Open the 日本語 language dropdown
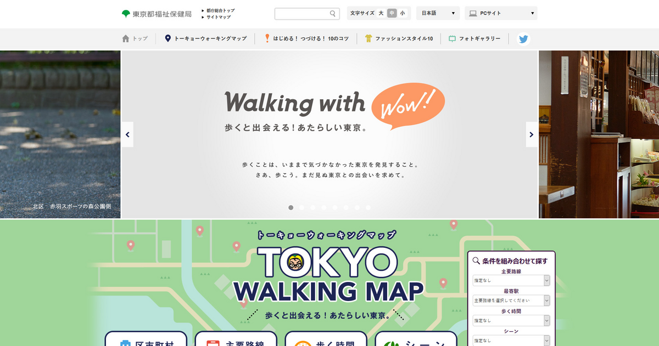The height and width of the screenshot is (346, 659). click(438, 13)
